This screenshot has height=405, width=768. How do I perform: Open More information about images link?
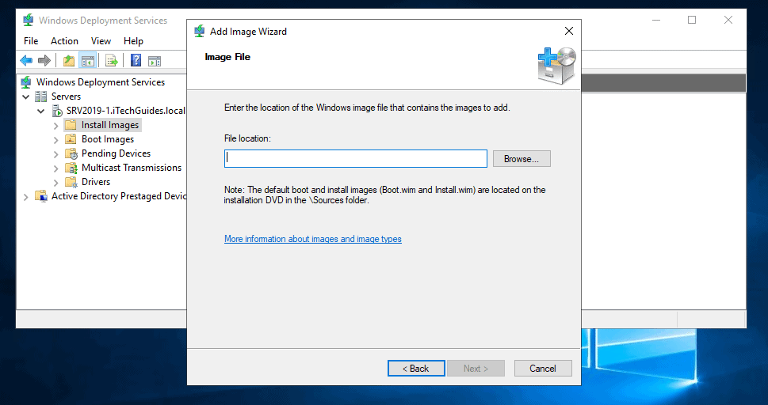(312, 239)
